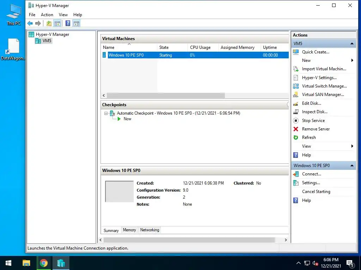The width and height of the screenshot is (361, 270).
Task: Click the muted volume tray icon
Action: pos(315,263)
